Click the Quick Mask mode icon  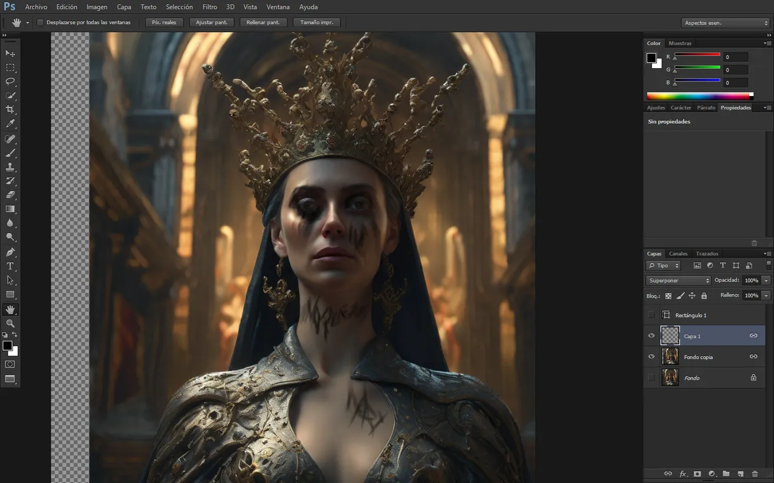point(10,364)
